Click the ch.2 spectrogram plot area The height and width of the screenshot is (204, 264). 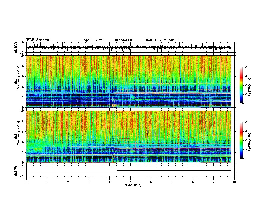[x=129, y=137]
